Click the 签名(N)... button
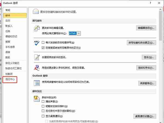The image size is (164, 123). [149, 57]
